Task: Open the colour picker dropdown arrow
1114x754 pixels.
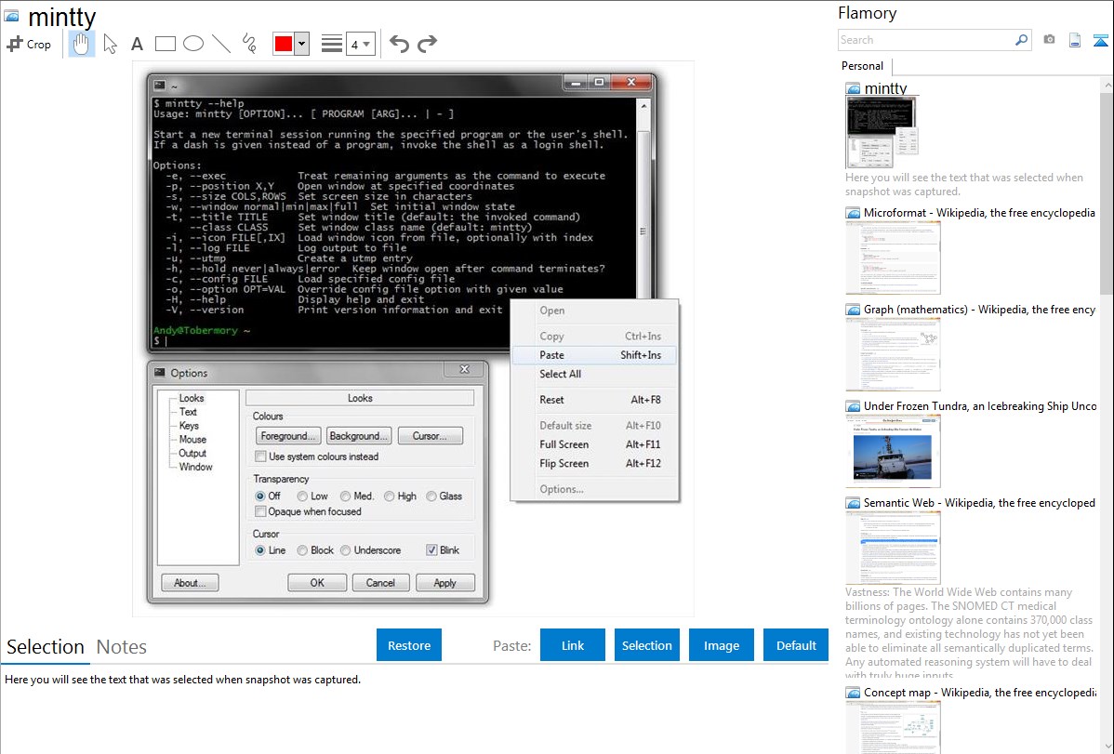Action: (x=302, y=44)
